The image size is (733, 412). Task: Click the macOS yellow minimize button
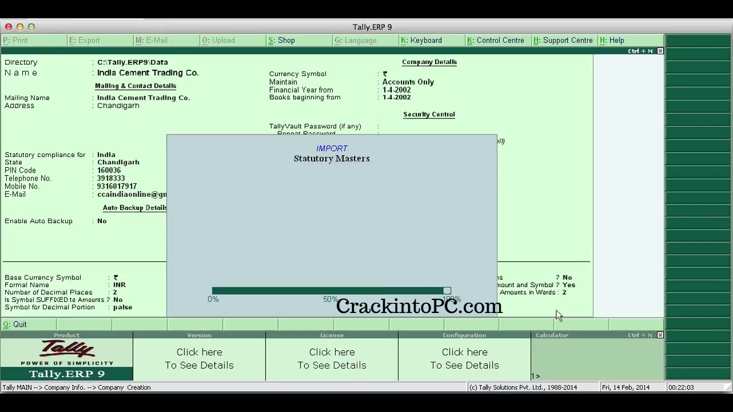click(x=20, y=27)
